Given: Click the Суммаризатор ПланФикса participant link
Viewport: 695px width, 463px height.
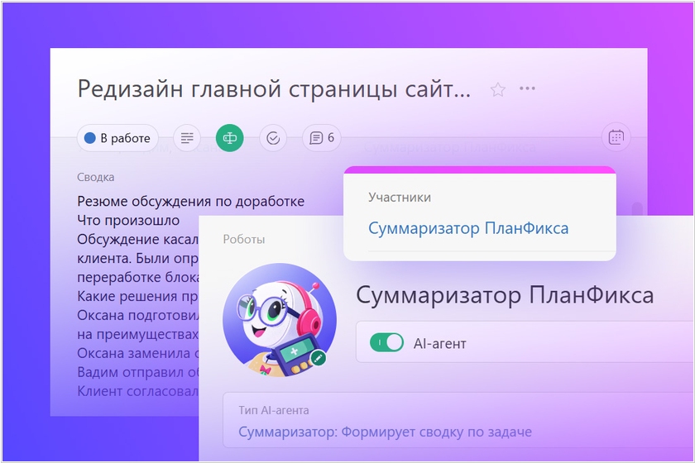Looking at the screenshot, I should point(468,228).
